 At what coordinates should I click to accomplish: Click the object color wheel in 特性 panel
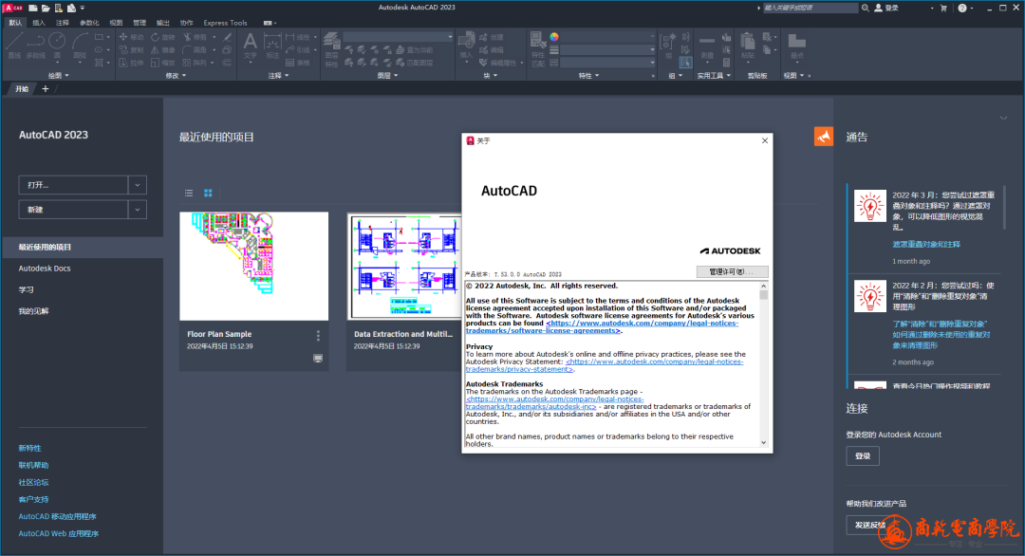[x=554, y=38]
